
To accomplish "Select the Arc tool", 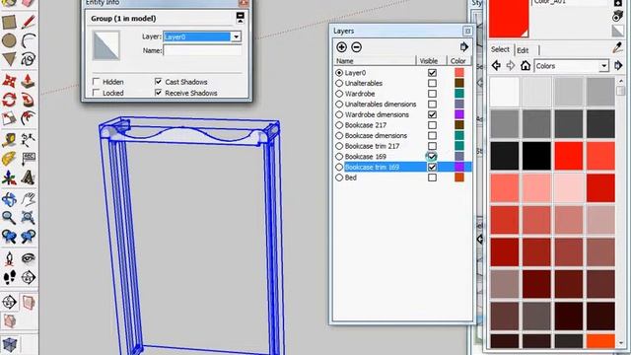I will pyautogui.click(x=28, y=40).
